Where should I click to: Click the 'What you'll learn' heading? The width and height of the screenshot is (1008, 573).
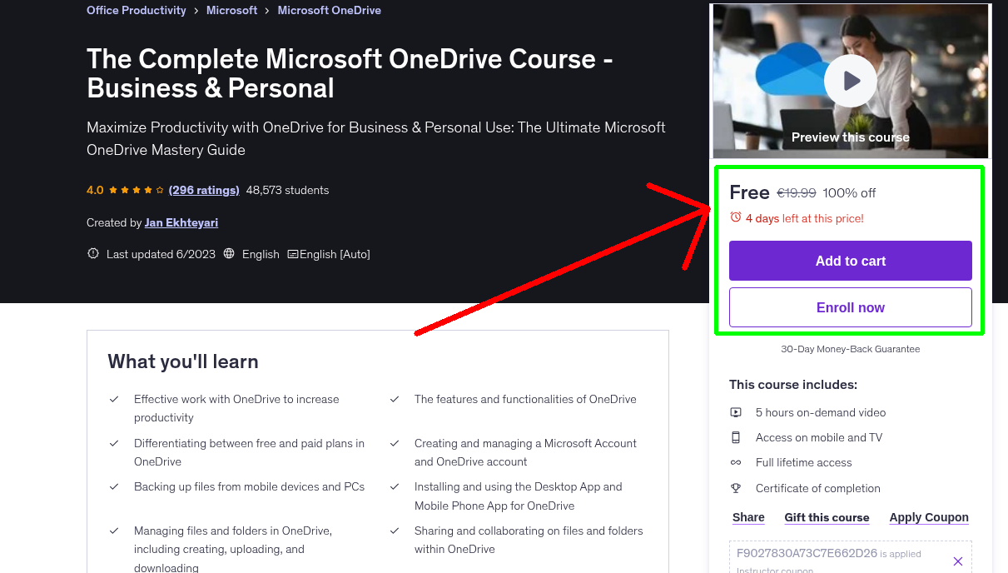(x=183, y=361)
